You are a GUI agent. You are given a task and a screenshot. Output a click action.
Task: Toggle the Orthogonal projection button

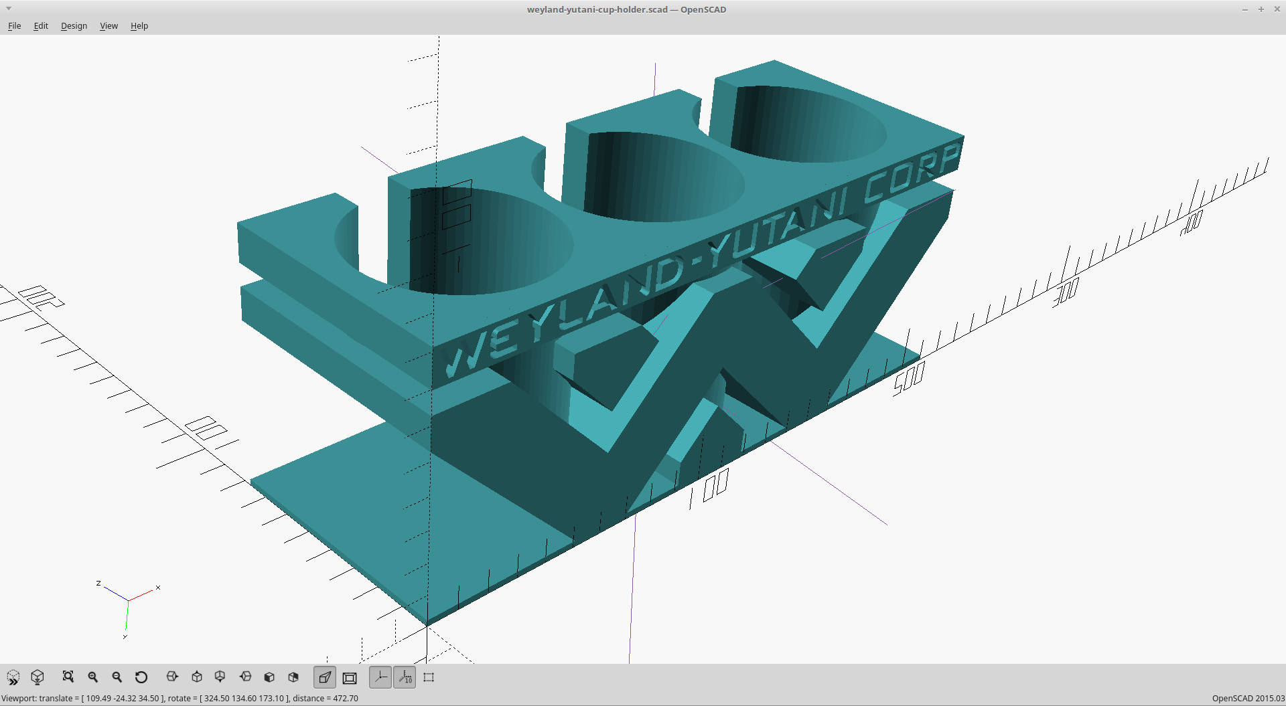[350, 678]
